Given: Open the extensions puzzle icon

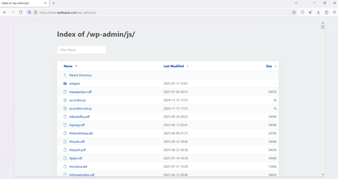Looking at the screenshot, I should click(x=326, y=12).
